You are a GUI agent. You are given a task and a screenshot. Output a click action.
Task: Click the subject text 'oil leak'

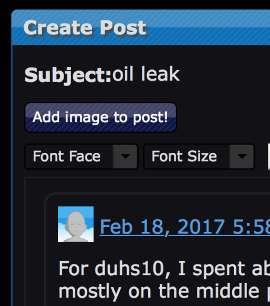point(146,74)
